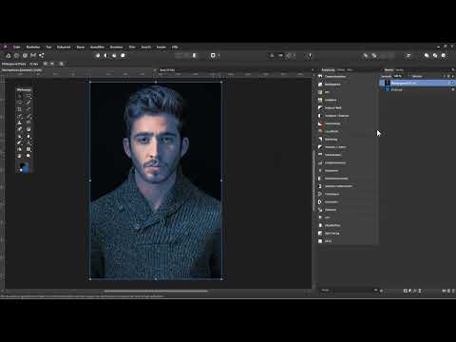The height and width of the screenshot is (342, 456).
Task: Switch to the Tone Mapping persona icon
Action: coord(33,56)
